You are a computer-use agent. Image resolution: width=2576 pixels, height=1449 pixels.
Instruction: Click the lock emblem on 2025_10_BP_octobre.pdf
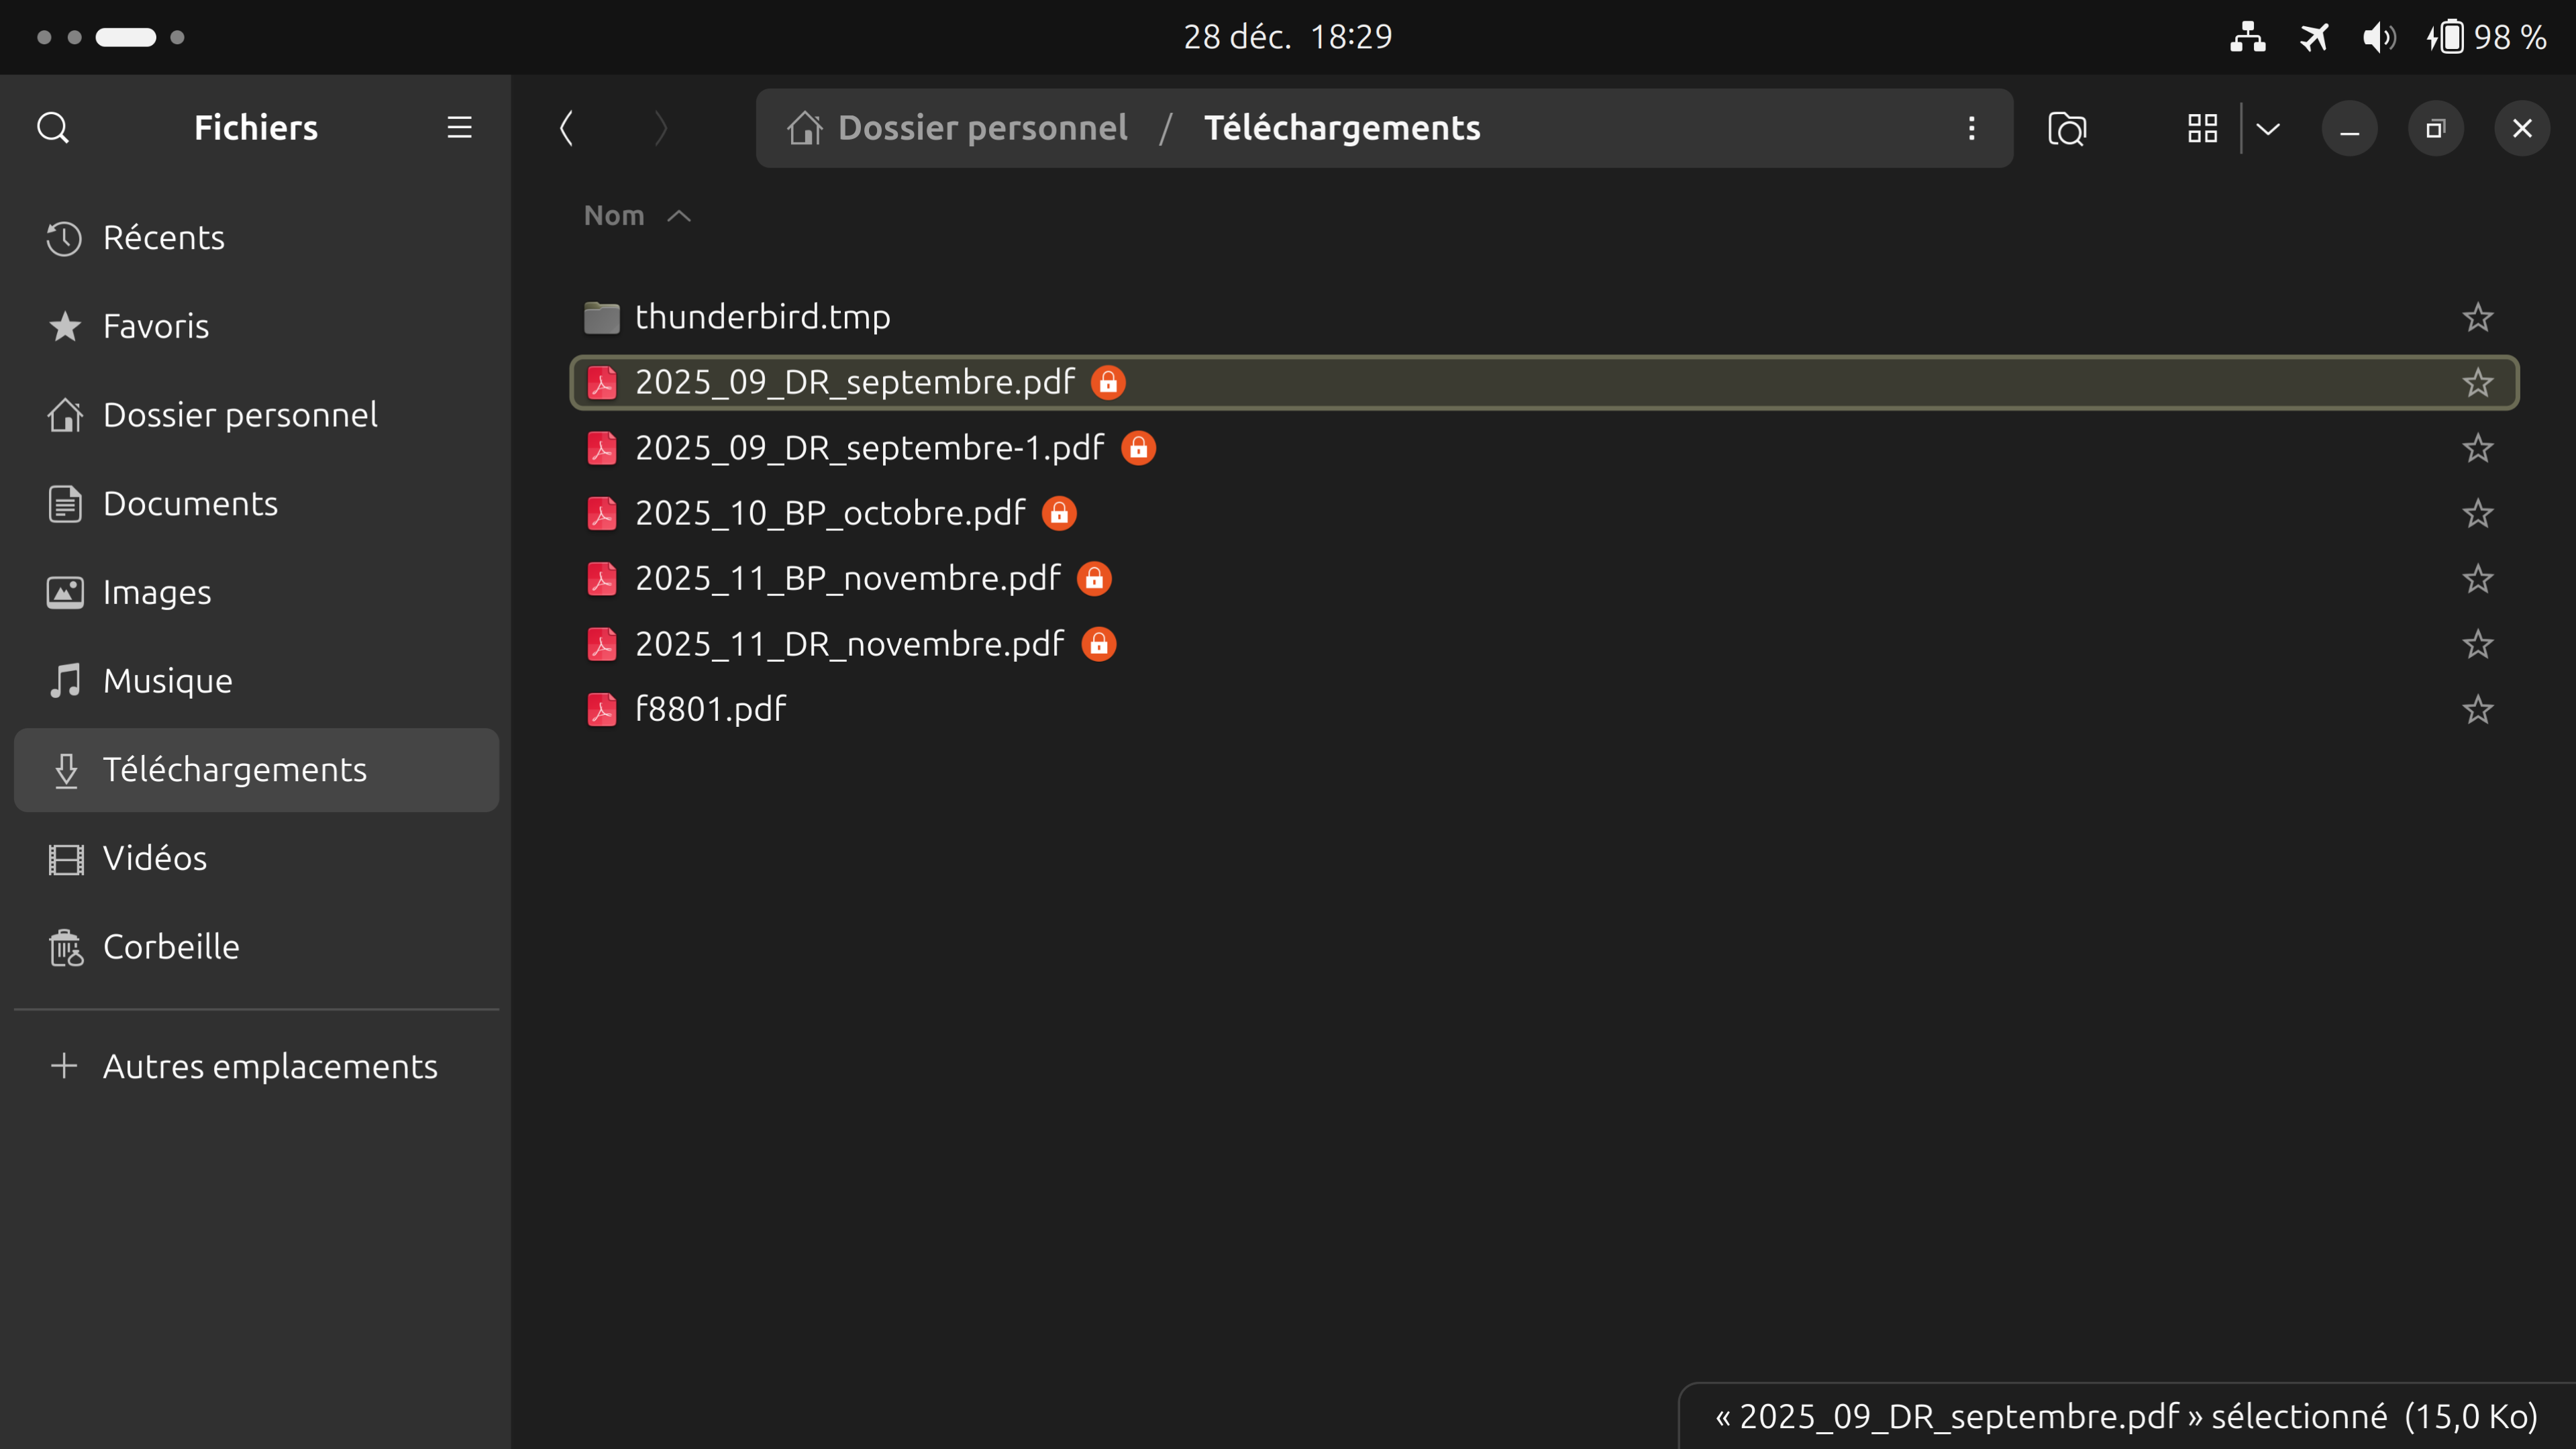coord(1059,514)
